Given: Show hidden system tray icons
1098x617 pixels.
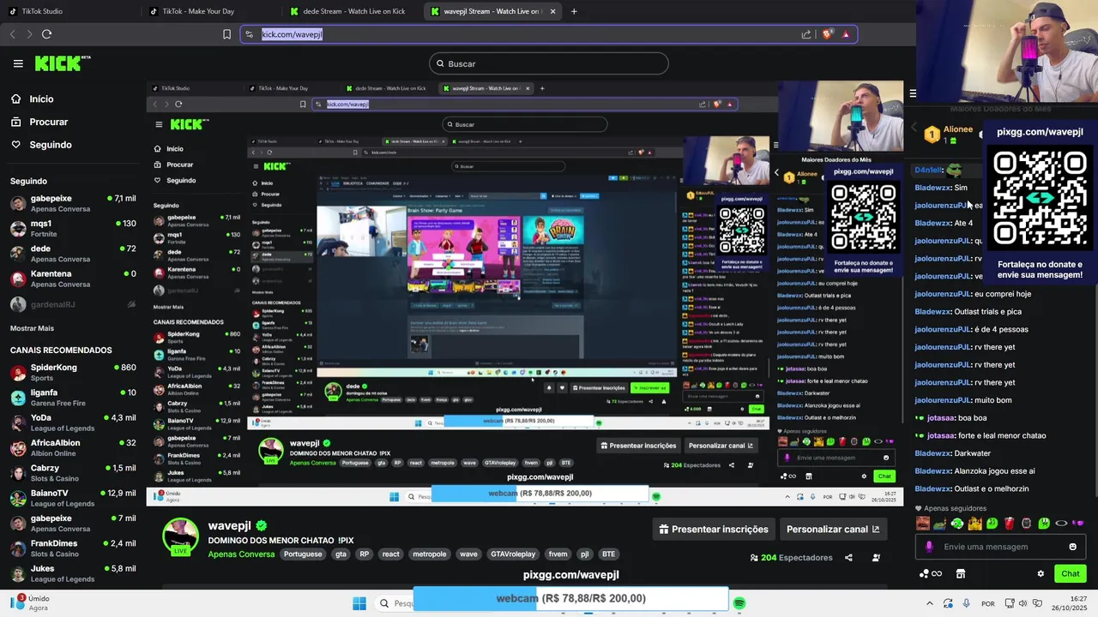Looking at the screenshot, I should coord(930,603).
